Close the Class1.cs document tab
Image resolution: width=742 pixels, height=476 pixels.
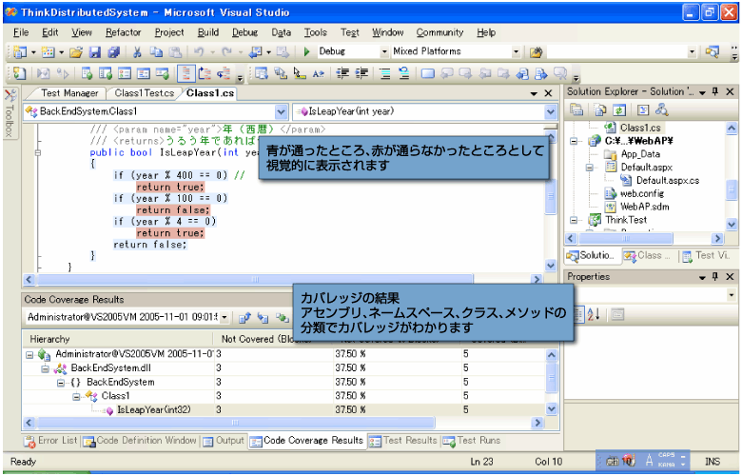549,93
